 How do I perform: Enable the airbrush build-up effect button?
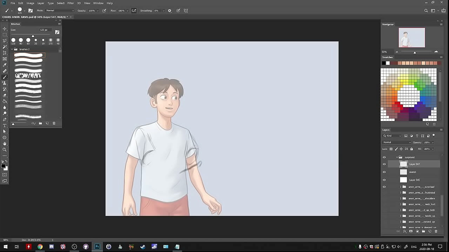pos(134,11)
